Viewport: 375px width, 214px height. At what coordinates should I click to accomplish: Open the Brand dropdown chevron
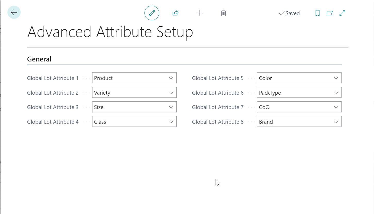[x=336, y=122]
